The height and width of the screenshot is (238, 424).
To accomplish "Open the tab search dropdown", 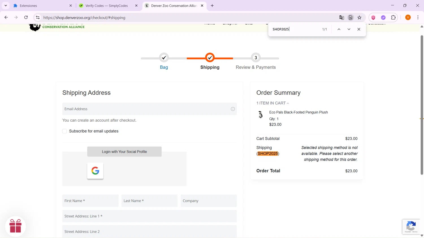I will (6, 6).
